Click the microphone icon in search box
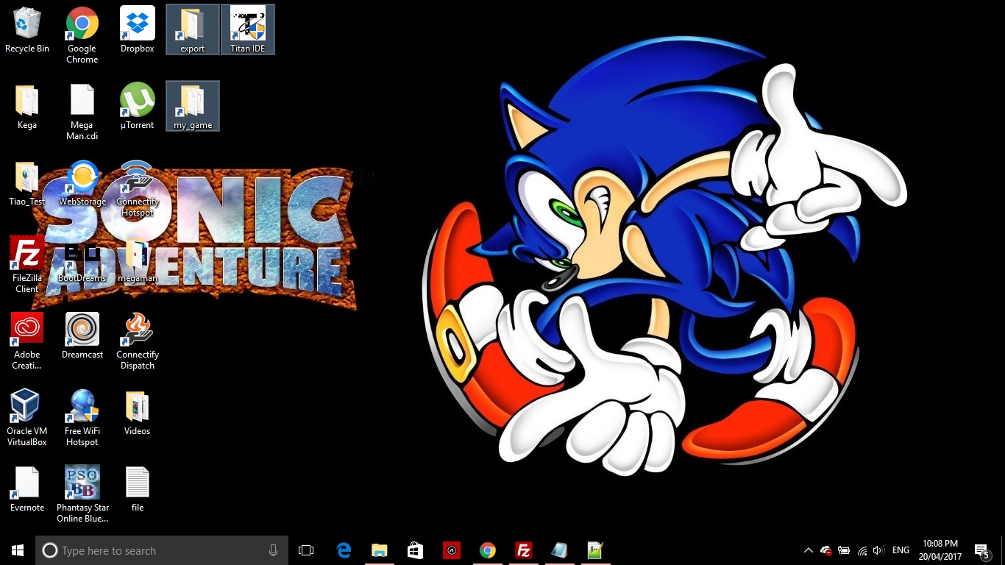The width and height of the screenshot is (1005, 565). coord(273,550)
